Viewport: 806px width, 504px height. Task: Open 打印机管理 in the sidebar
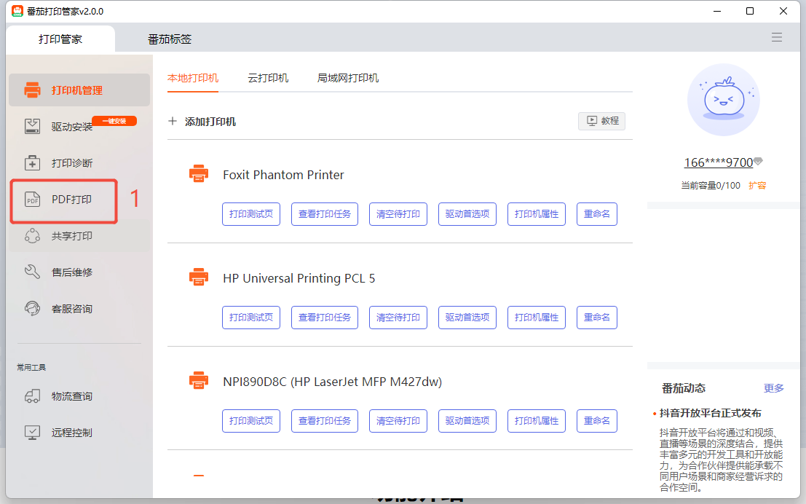point(79,90)
